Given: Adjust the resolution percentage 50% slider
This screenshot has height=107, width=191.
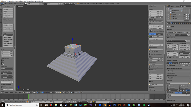Looking at the screenshot, I should 172,49.
